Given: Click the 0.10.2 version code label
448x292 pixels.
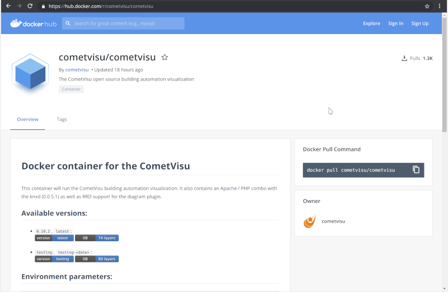Looking at the screenshot, I should click(43, 231).
